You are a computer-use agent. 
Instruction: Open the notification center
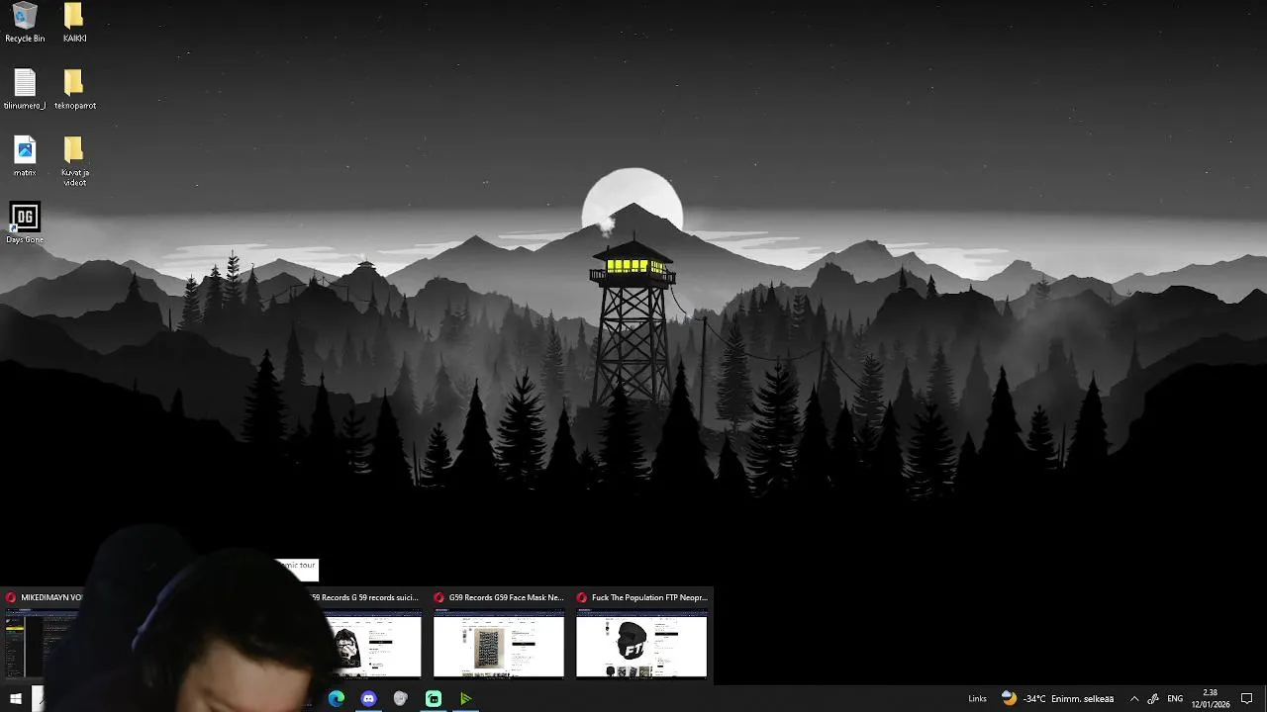pos(1247,698)
